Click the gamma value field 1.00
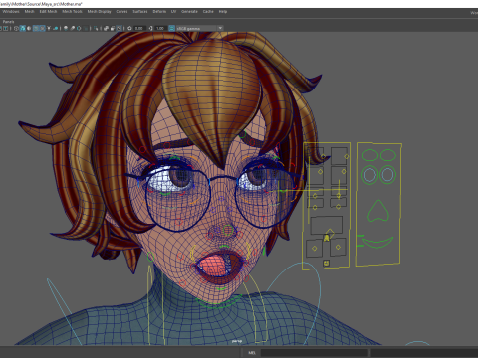The image size is (478, 358). click(160, 28)
